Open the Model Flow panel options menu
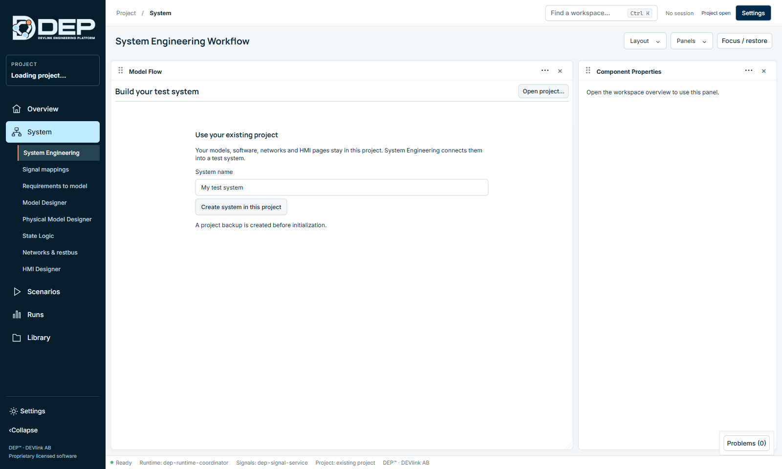 tap(545, 71)
